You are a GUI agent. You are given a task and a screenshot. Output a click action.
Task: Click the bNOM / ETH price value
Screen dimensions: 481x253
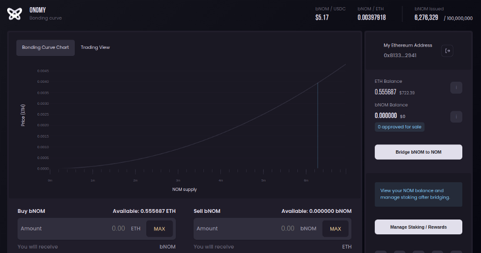(x=372, y=18)
